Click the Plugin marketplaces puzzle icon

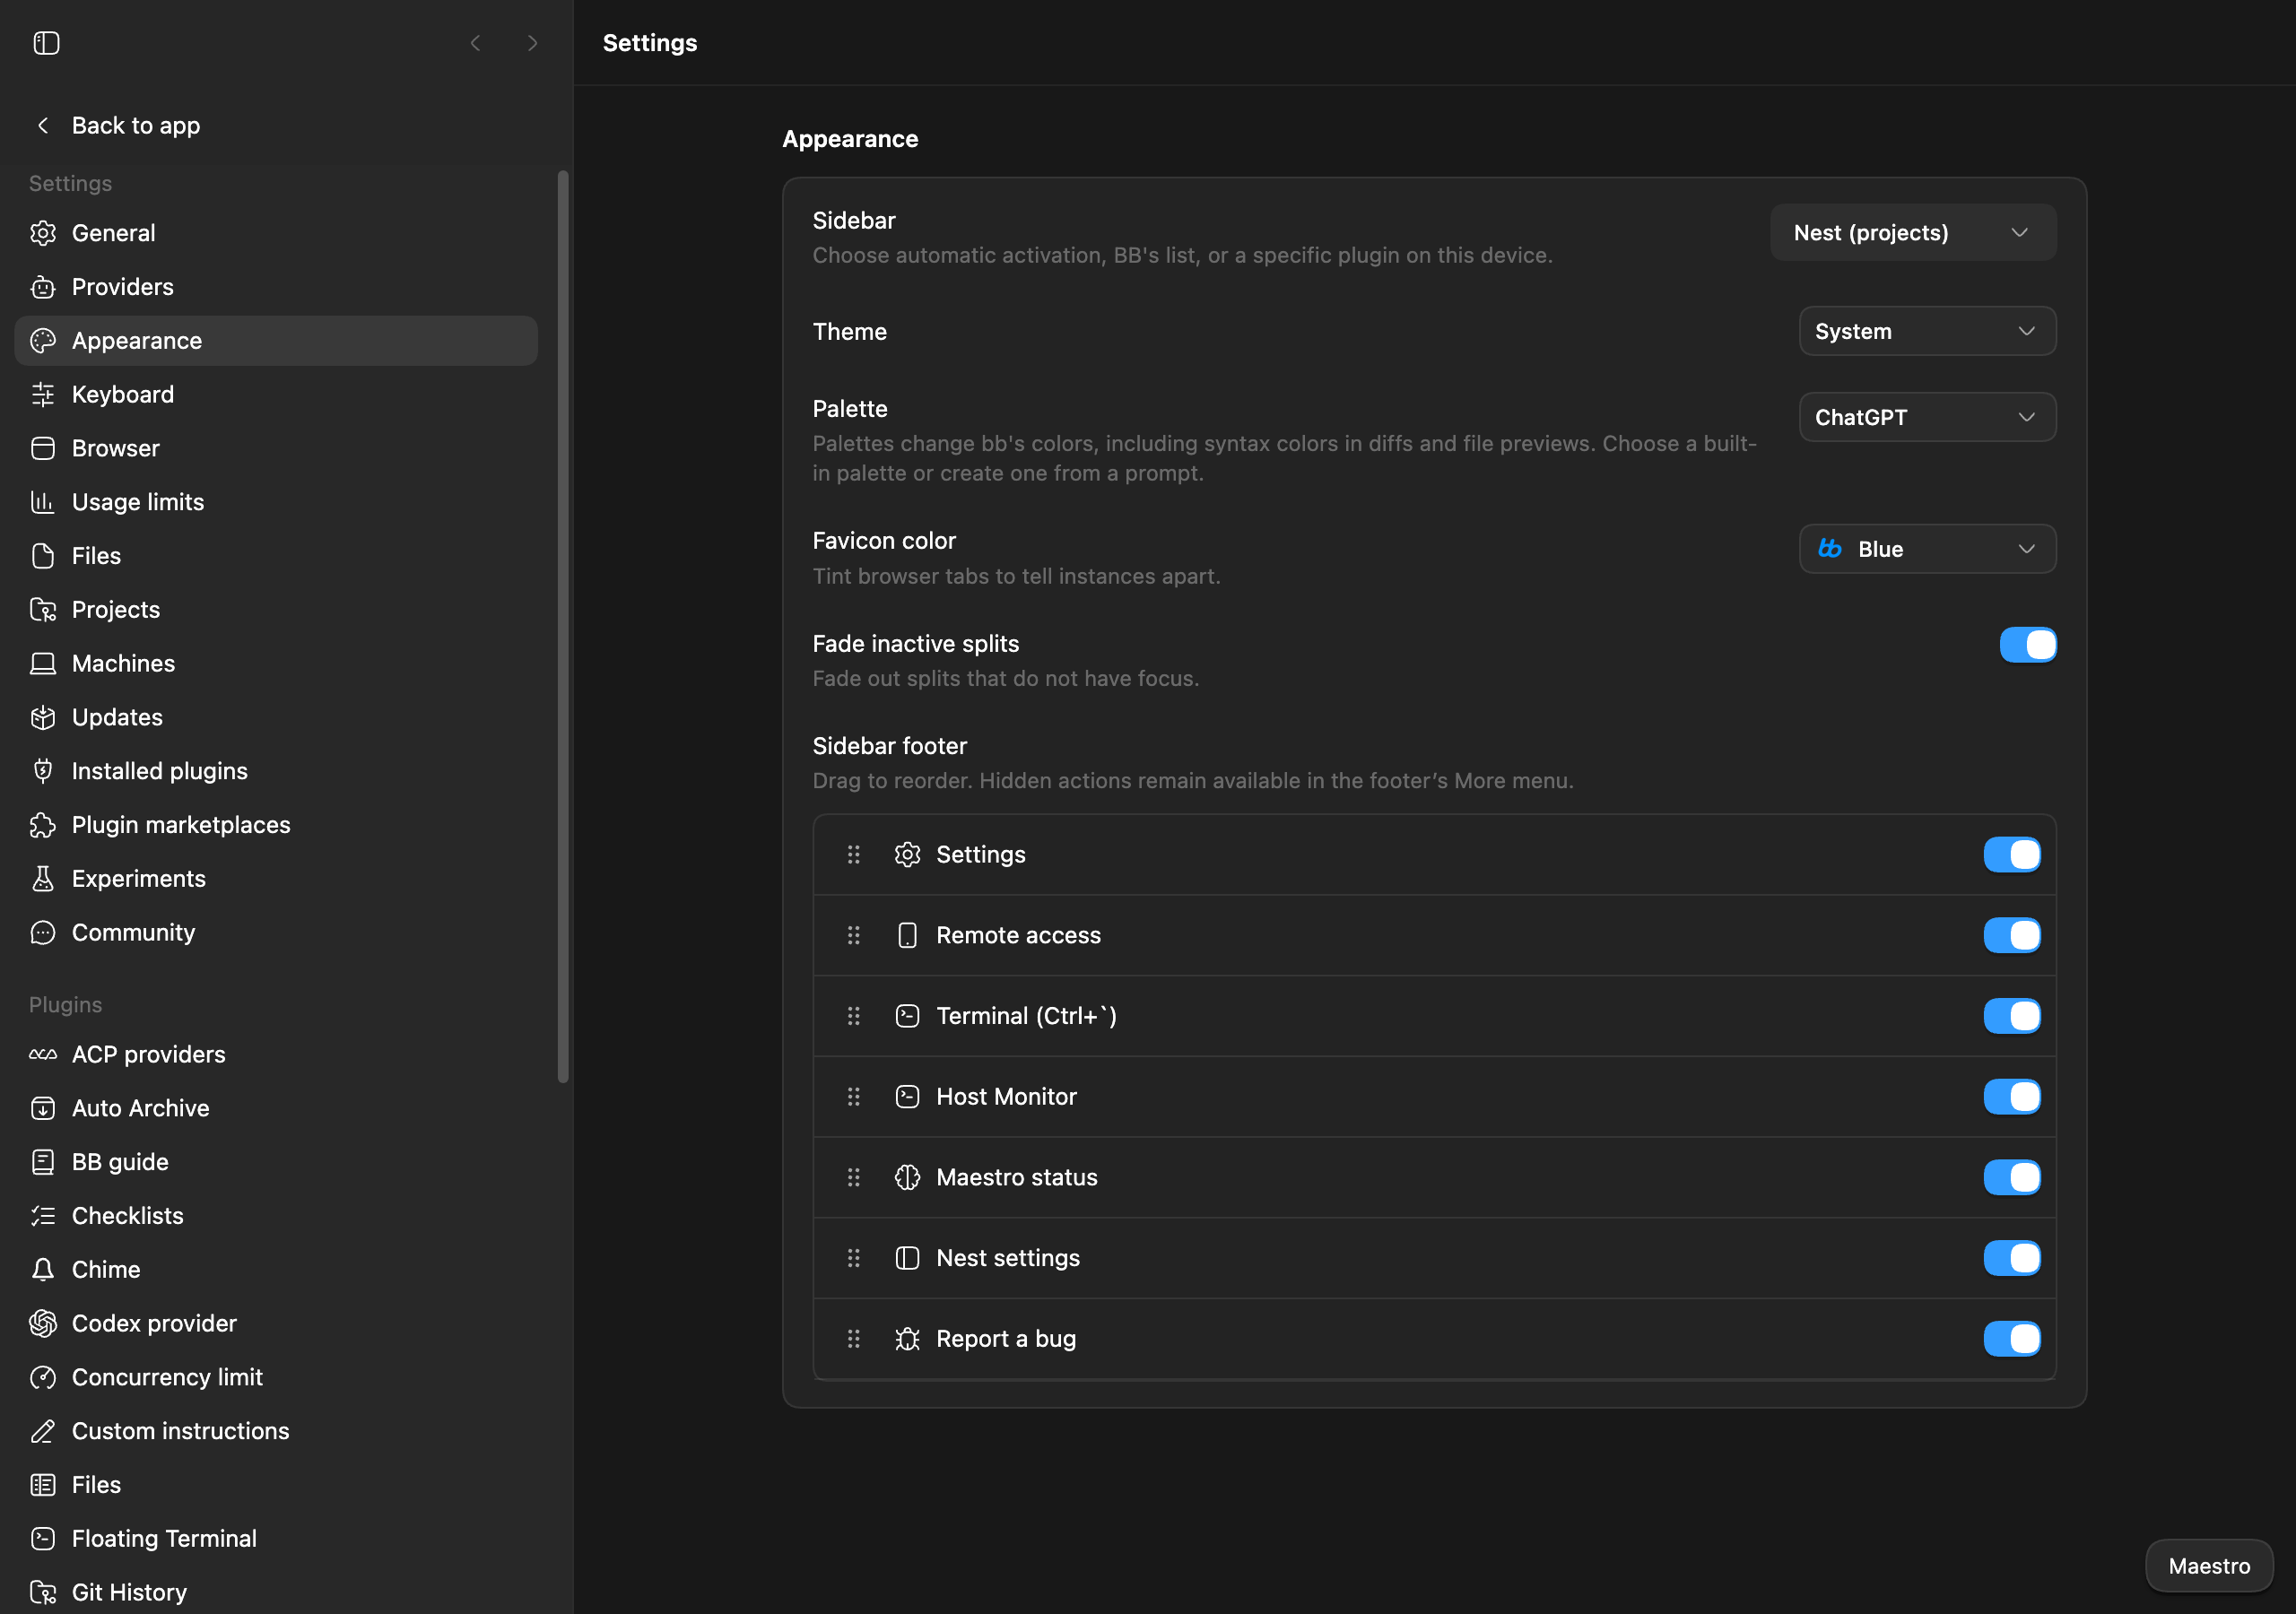tap(43, 825)
